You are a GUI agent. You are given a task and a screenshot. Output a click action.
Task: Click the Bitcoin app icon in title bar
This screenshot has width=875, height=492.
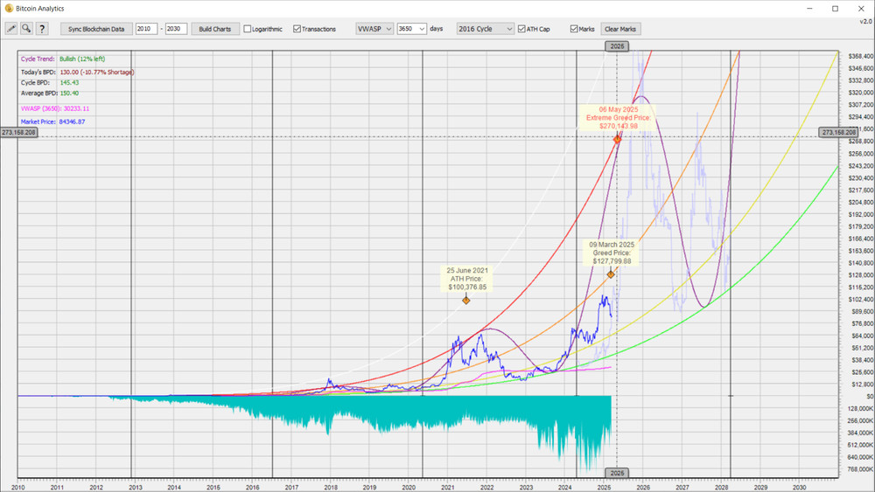coord(9,9)
